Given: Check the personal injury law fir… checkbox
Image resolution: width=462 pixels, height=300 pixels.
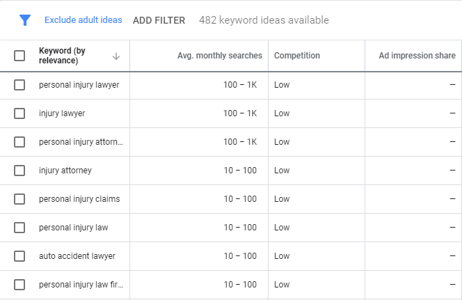Looking at the screenshot, I should point(19,285).
